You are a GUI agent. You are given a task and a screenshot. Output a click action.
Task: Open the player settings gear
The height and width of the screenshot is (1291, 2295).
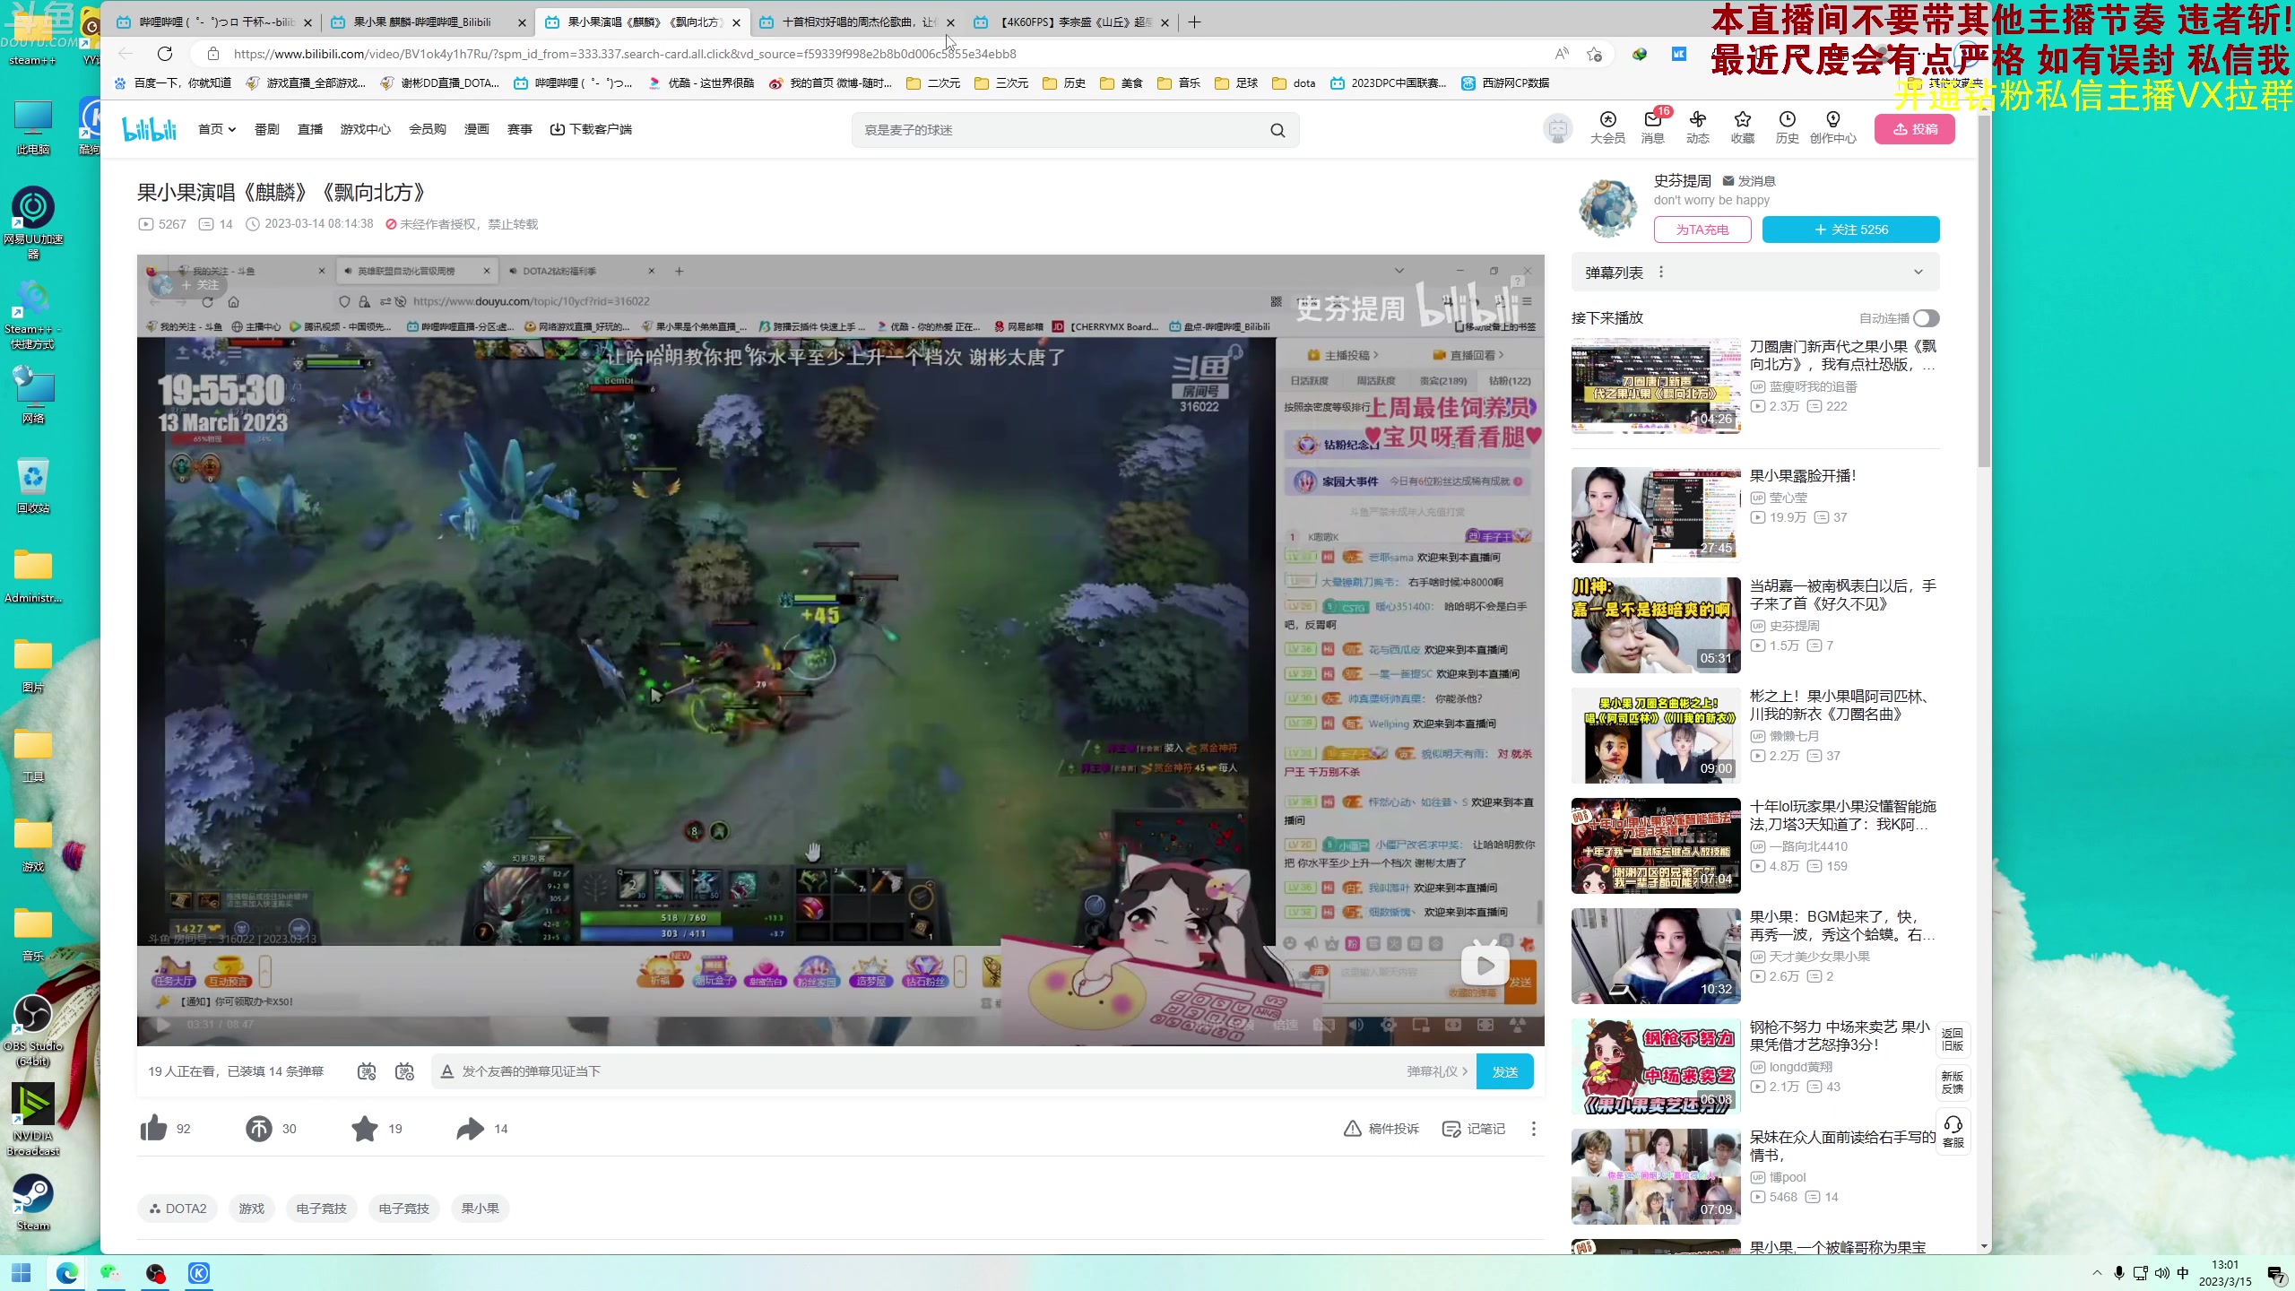pos(1388,1025)
